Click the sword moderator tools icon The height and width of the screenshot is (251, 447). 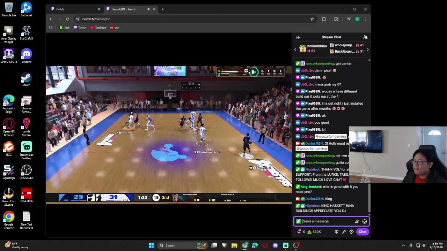pos(344,232)
